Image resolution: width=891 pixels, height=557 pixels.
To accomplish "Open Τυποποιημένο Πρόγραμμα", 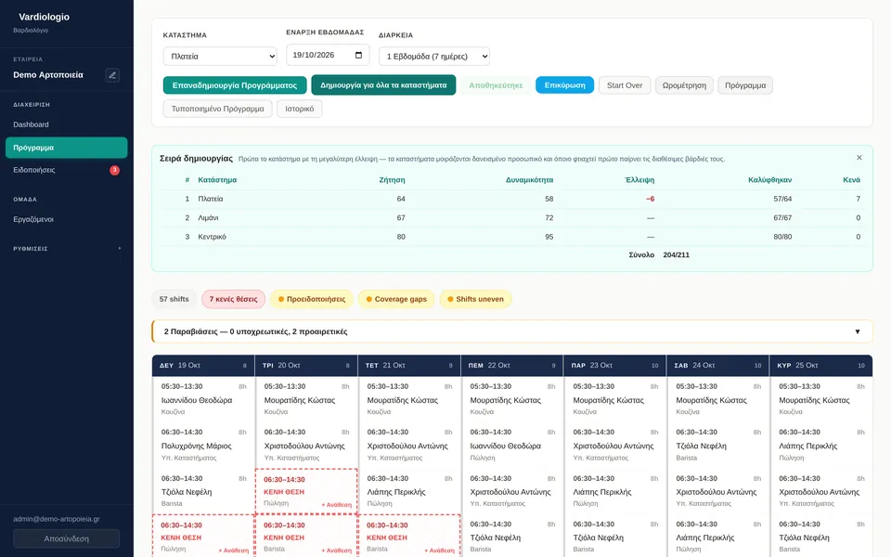I will [217, 109].
